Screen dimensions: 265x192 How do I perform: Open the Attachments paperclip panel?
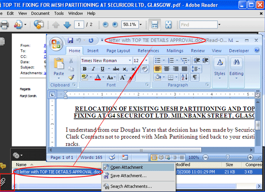[3, 181]
